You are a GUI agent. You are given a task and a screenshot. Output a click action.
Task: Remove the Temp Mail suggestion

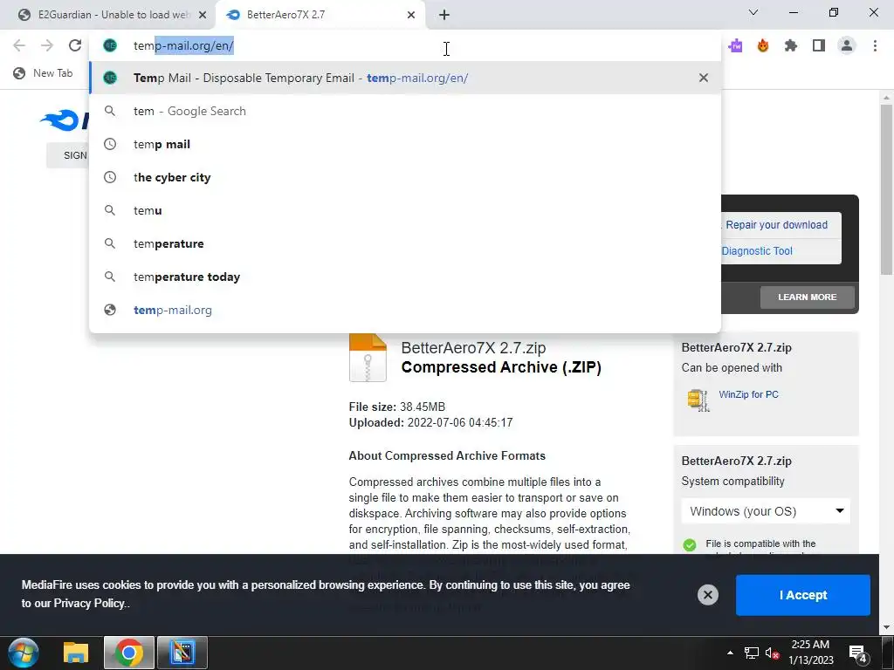[x=704, y=78]
